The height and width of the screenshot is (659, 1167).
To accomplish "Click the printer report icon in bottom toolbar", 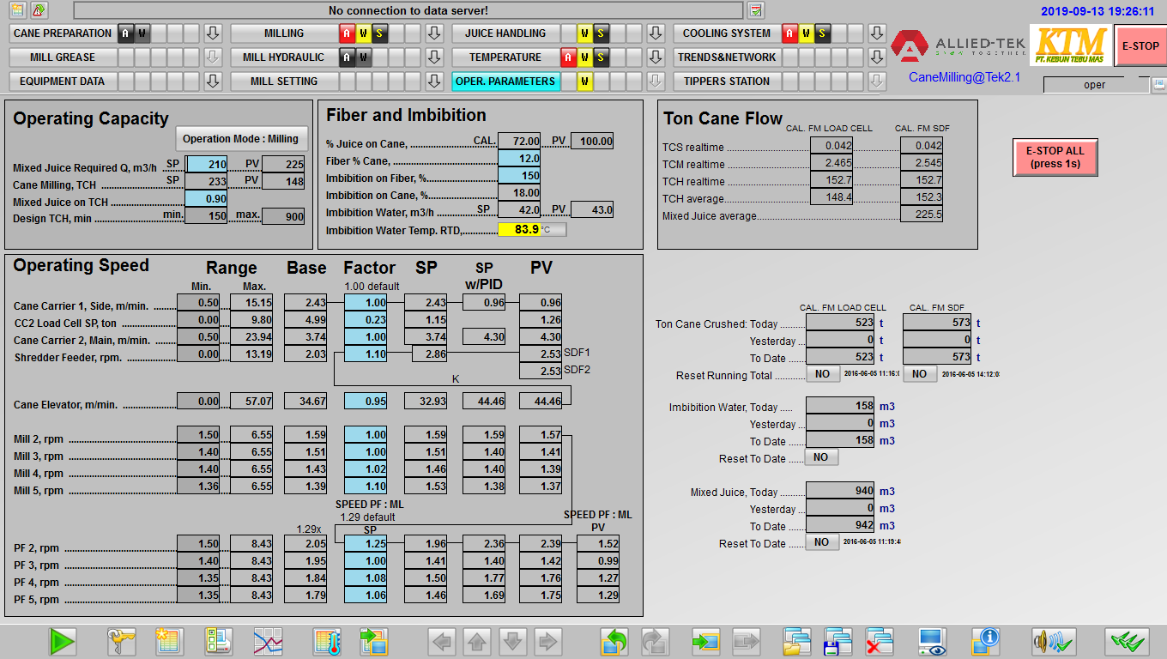I will pos(218,641).
